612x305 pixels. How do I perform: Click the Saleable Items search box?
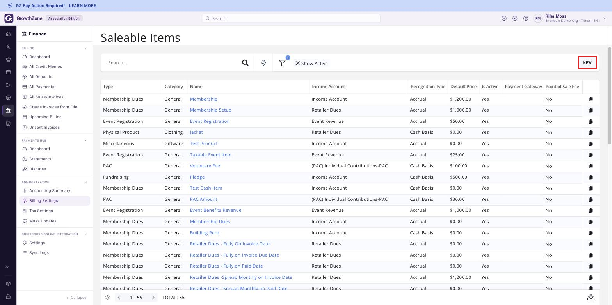click(172, 63)
